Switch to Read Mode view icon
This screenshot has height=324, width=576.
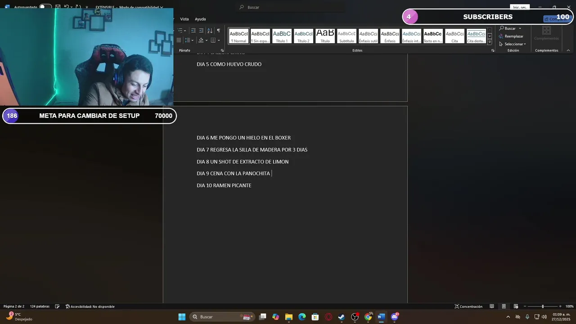click(492, 306)
